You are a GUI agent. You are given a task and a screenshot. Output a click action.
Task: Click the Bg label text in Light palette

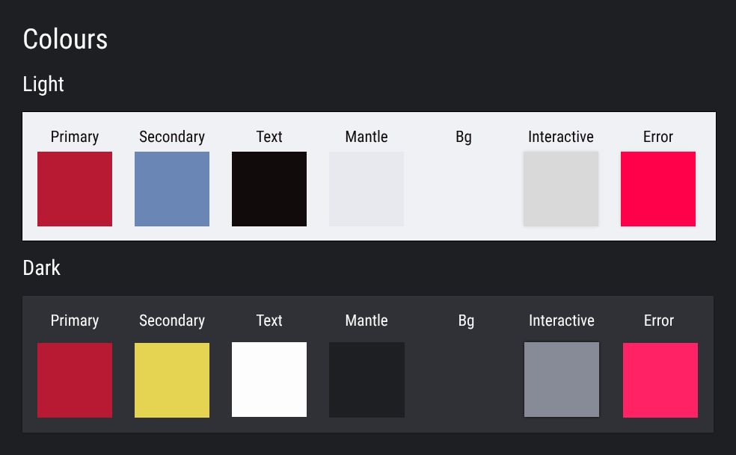point(464,137)
